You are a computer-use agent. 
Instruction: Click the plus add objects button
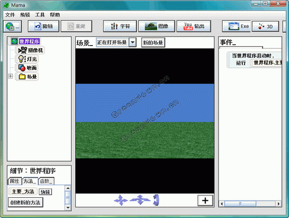coord(205,201)
